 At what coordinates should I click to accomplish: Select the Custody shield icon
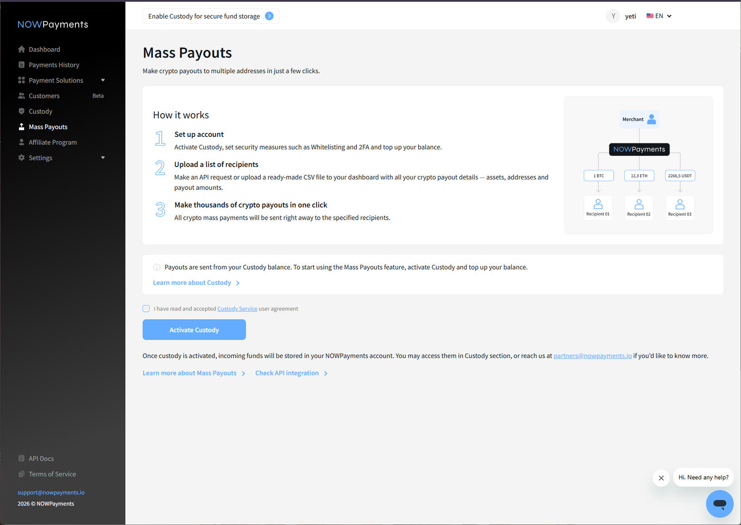(22, 111)
